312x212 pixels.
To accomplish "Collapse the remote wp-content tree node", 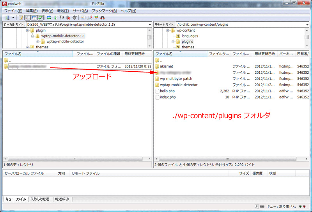I will tap(168, 30).
